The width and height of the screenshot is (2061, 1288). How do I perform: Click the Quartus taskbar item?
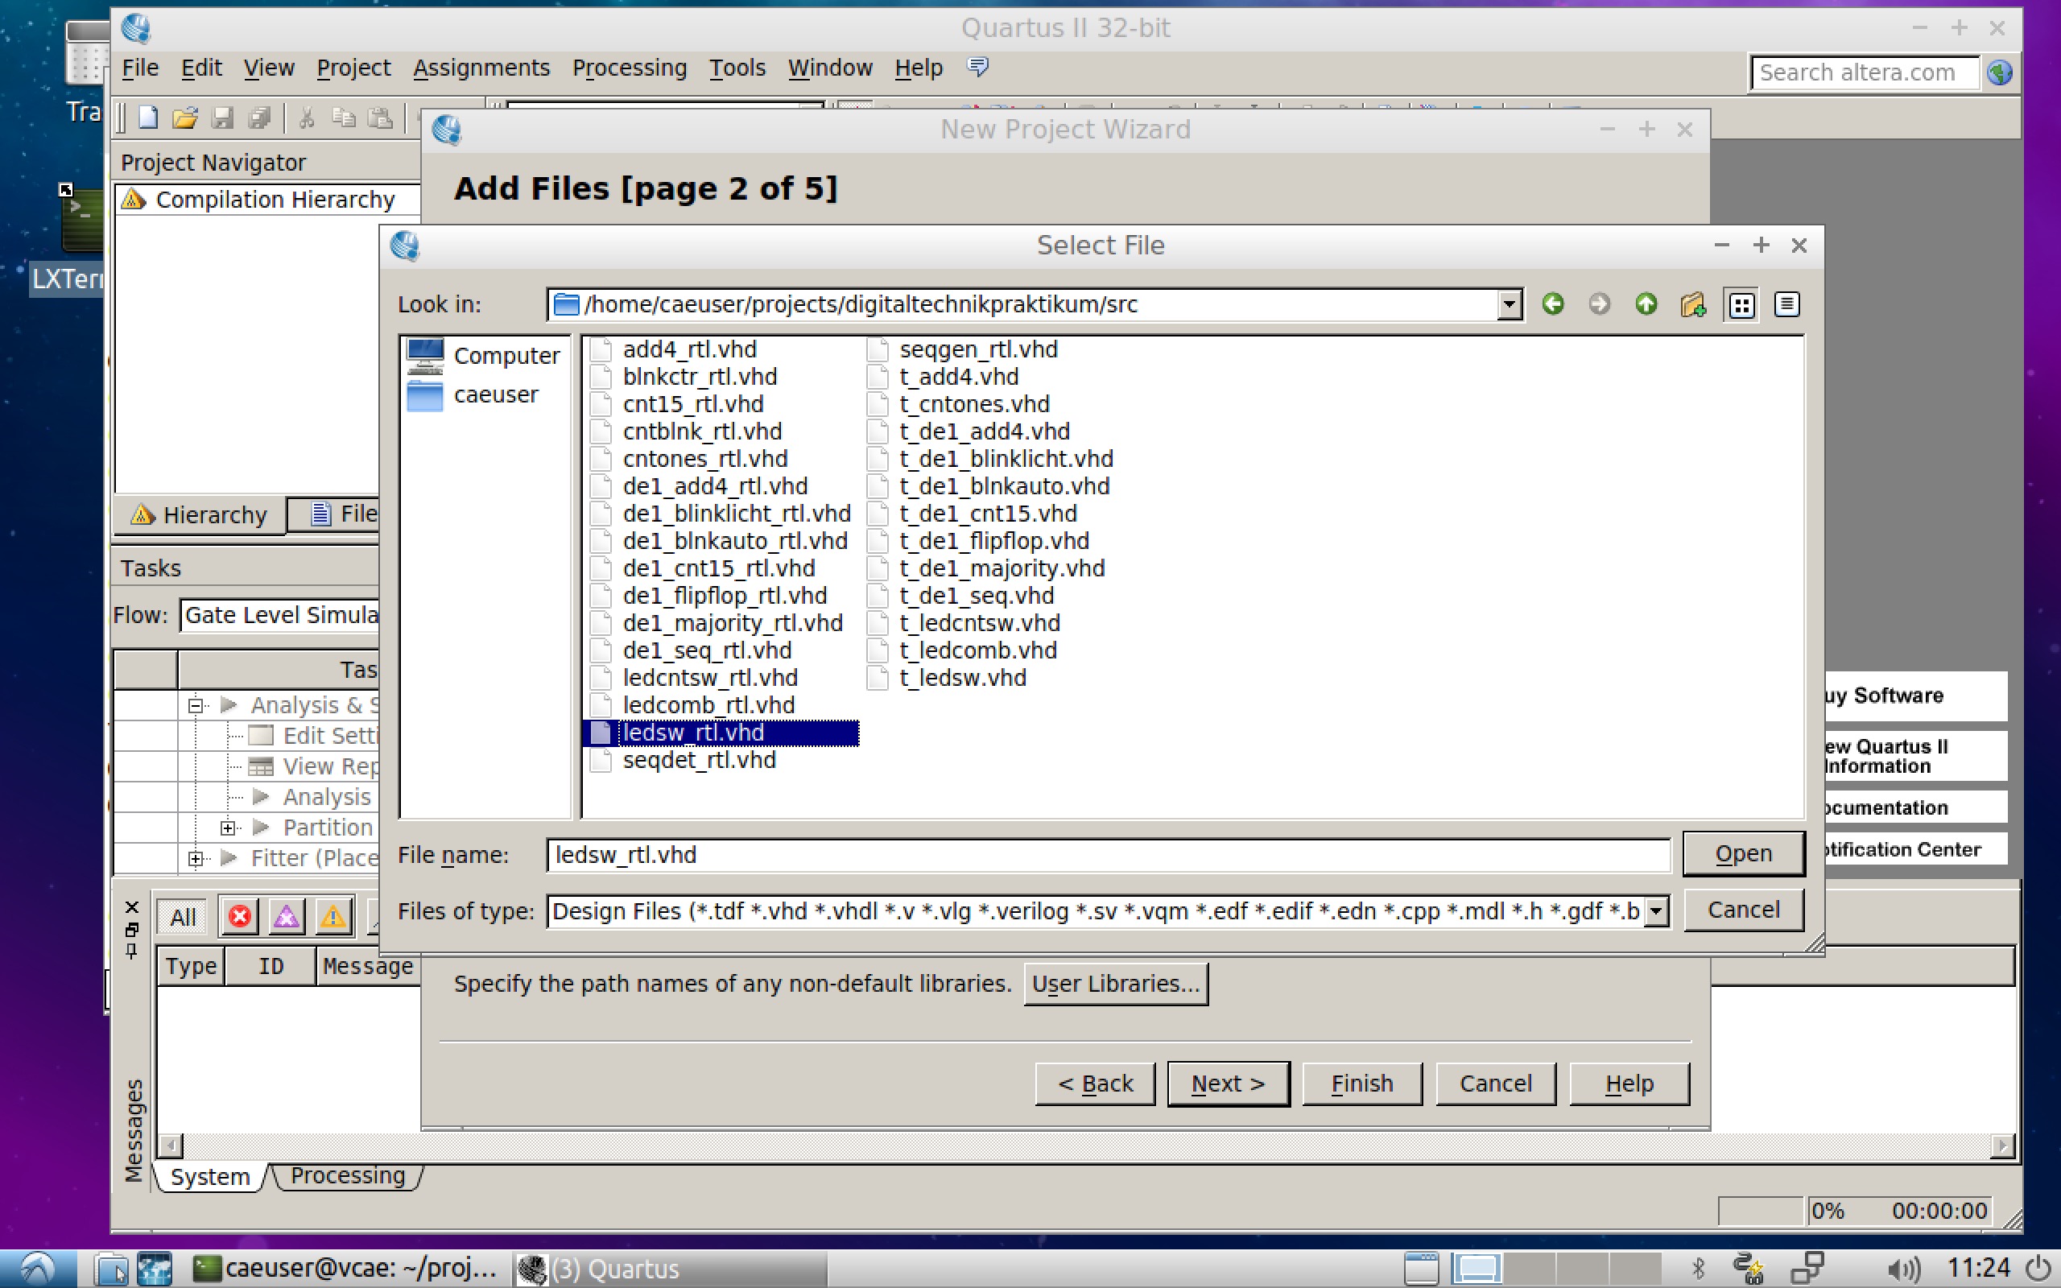[x=671, y=1269]
